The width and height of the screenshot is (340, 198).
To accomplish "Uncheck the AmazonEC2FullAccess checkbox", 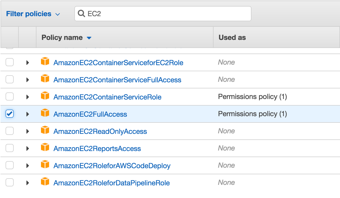I will click(10, 114).
